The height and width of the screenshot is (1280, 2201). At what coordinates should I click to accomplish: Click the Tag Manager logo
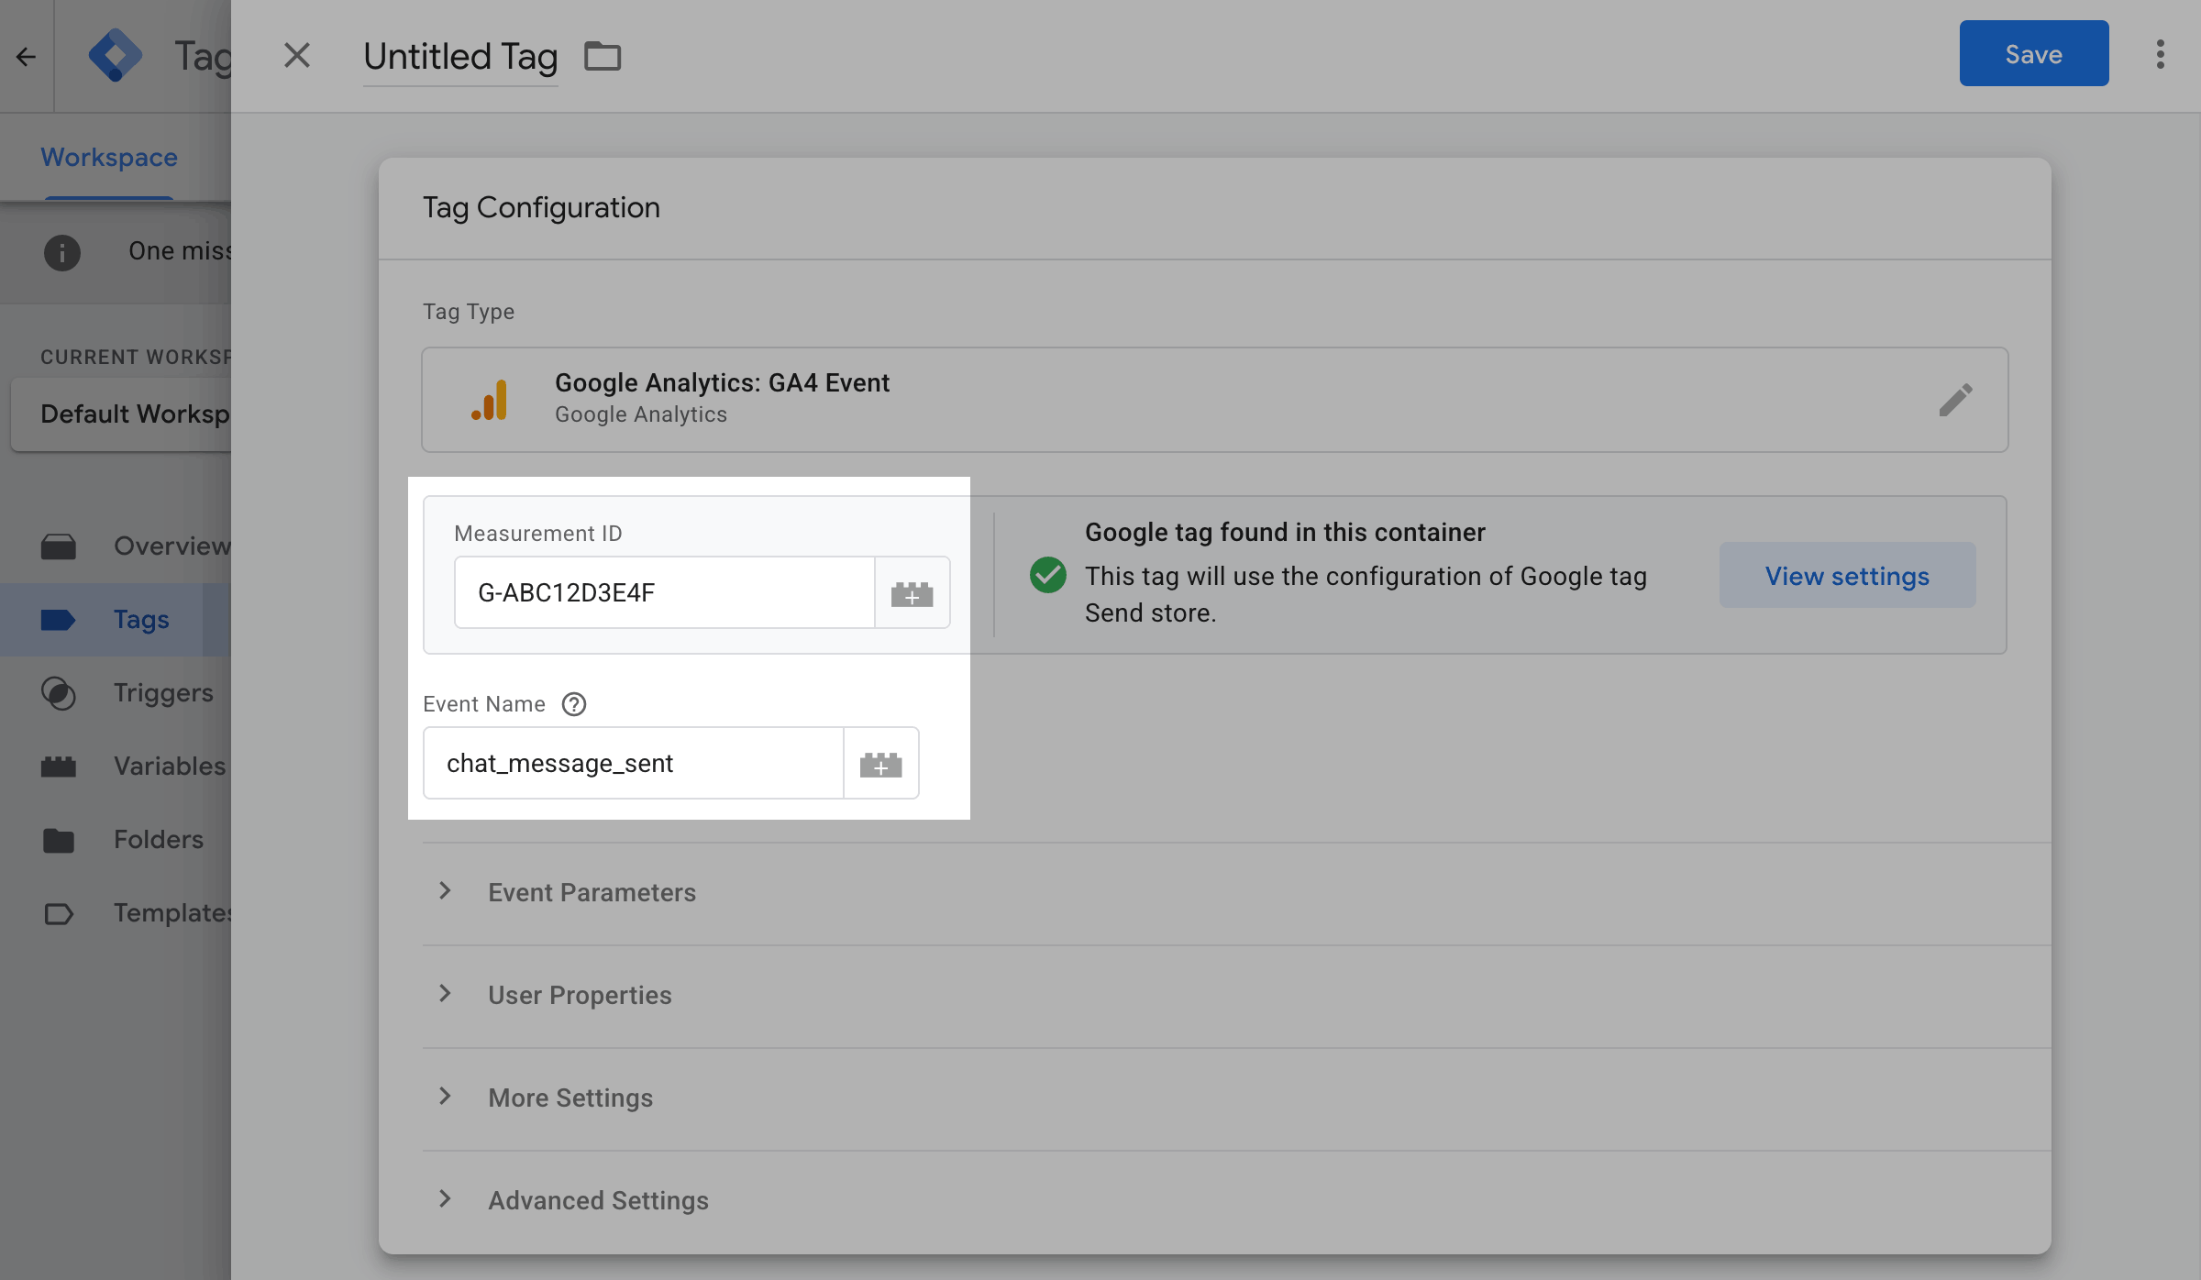[x=116, y=55]
